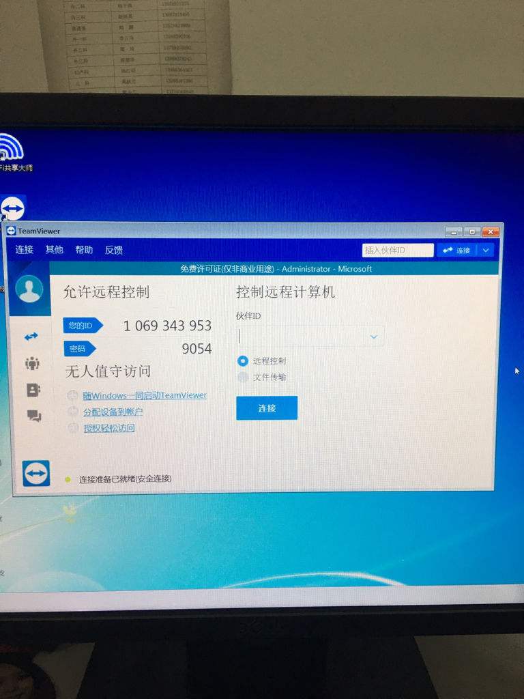
Task: Open the 分配设备到帐户 link
Action: pos(113,412)
